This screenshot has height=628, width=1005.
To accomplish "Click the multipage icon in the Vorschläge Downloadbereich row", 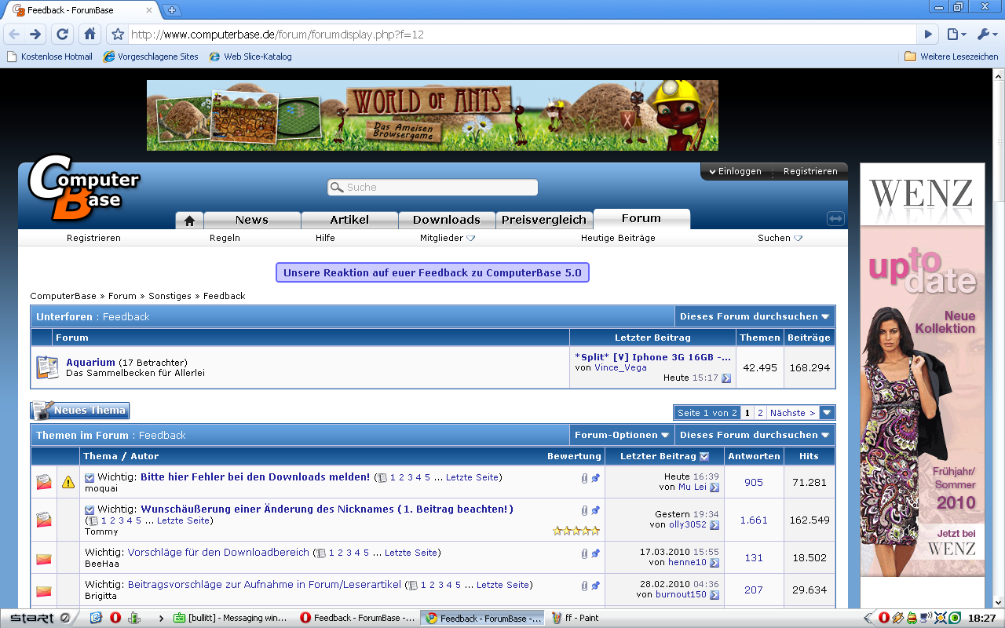I will [x=321, y=553].
